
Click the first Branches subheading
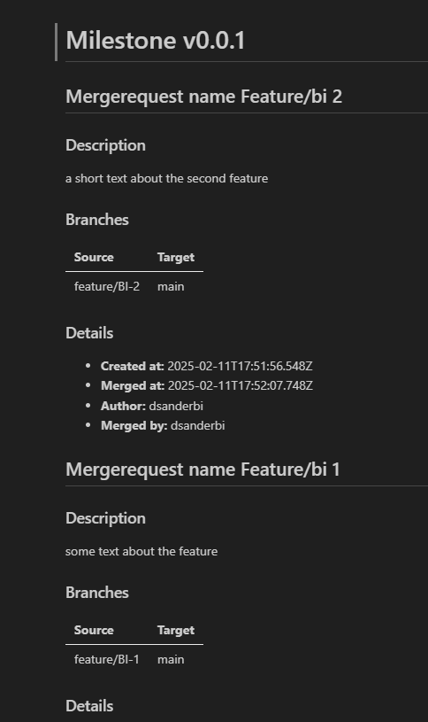97,220
